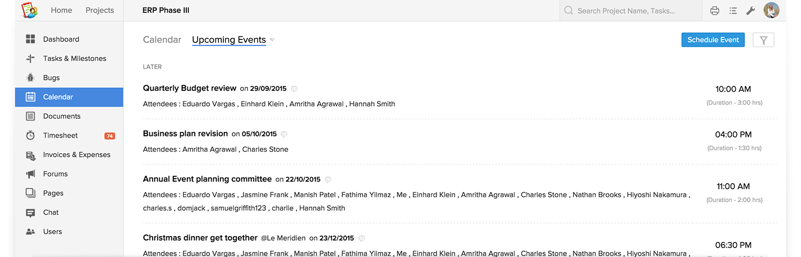The height and width of the screenshot is (257, 801).
Task: Open the Projects menu in top bar
Action: point(100,10)
